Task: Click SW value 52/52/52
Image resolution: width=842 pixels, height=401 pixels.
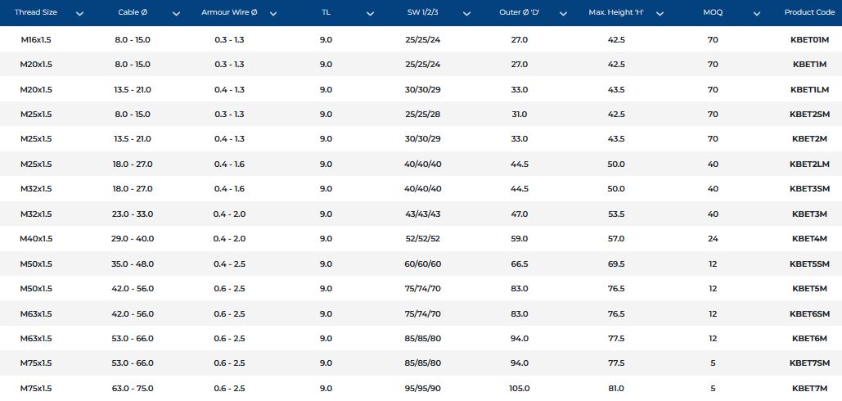Action: [x=422, y=239]
